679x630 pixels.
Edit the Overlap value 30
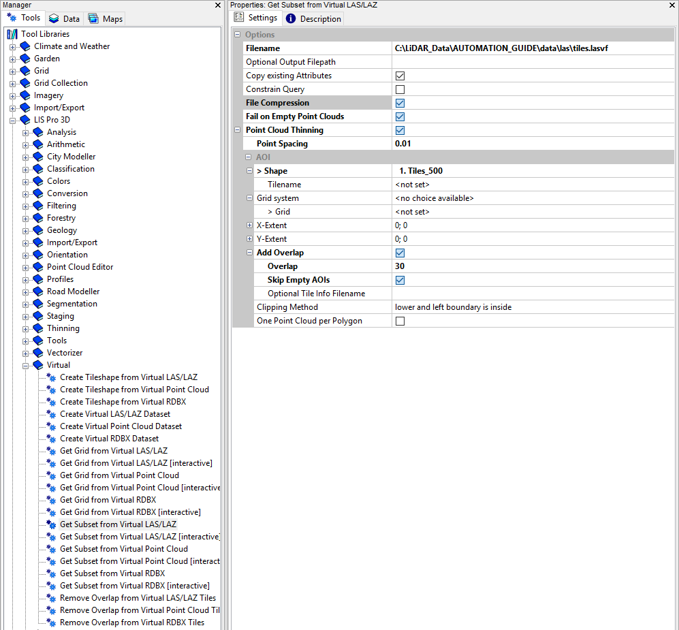pyautogui.click(x=533, y=266)
